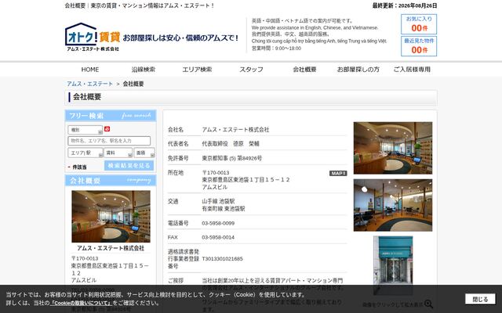Open お部屋探しの方 in the navigation bar

(358, 70)
